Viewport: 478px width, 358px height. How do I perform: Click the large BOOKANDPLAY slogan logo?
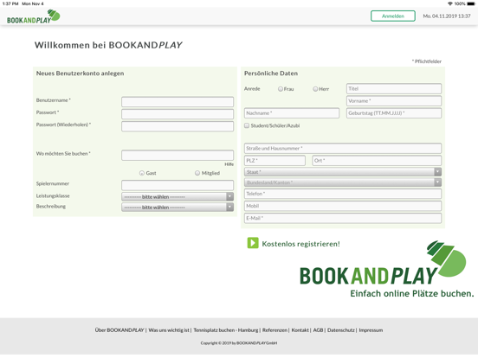pyautogui.click(x=386, y=269)
